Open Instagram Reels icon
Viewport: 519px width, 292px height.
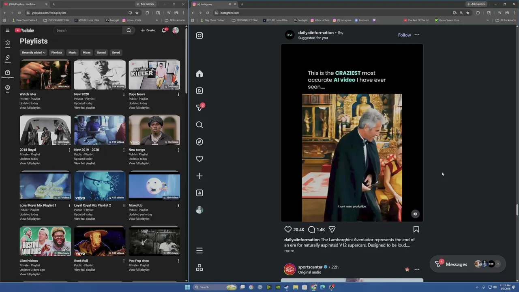[199, 91]
